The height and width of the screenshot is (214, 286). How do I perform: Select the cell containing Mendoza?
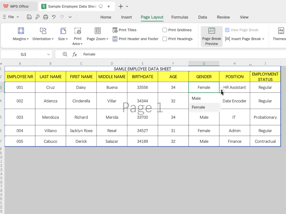51,117
